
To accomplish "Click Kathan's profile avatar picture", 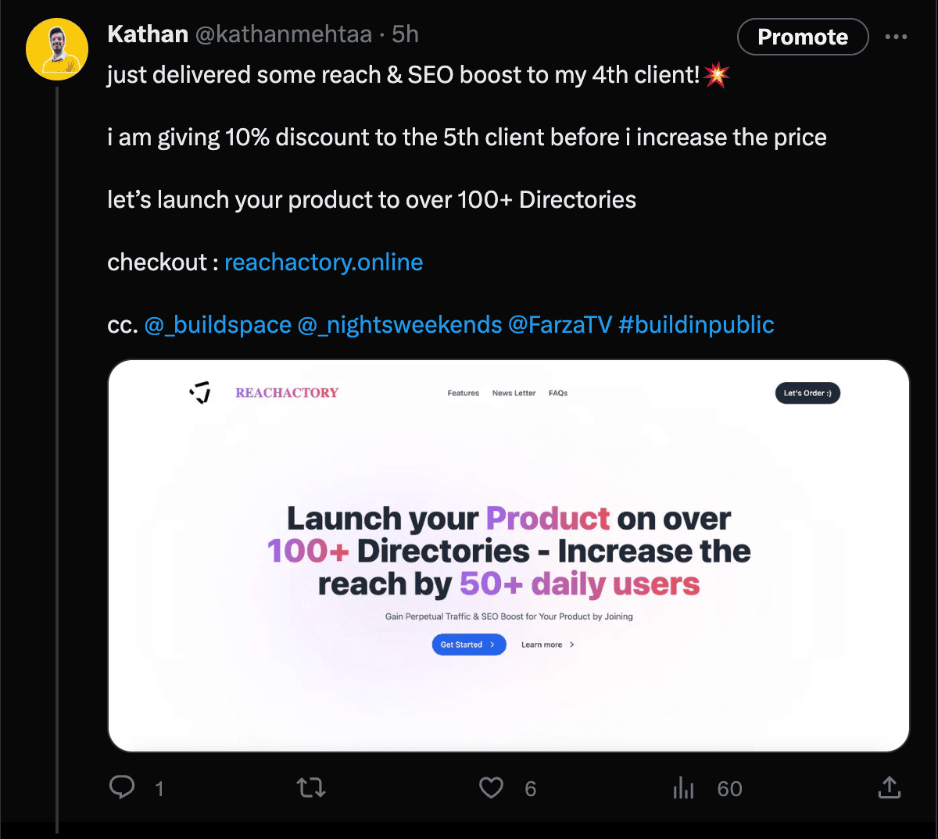I will click(x=57, y=49).
